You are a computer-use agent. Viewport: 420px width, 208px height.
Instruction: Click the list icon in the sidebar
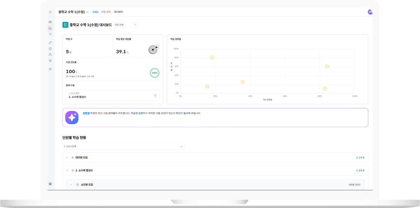pyautogui.click(x=50, y=34)
